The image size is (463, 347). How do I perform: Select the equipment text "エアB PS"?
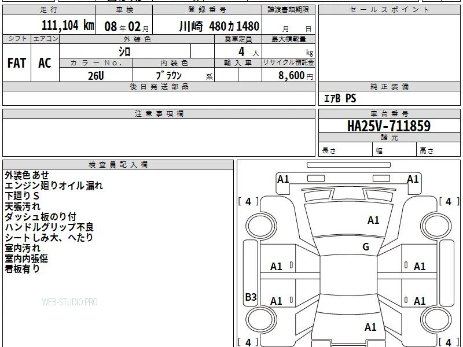click(340, 98)
